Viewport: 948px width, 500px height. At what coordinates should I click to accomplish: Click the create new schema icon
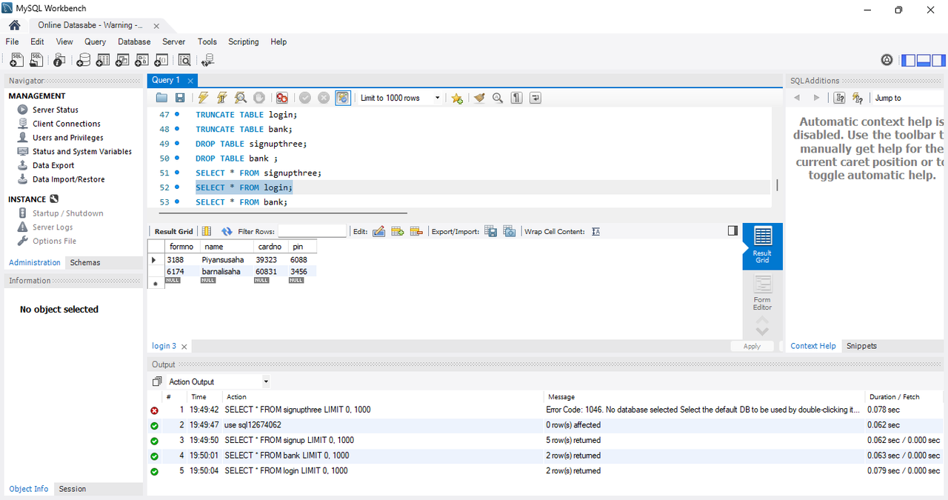84,60
